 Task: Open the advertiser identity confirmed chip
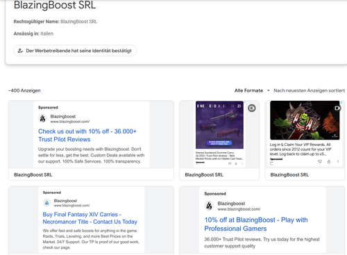[75, 51]
